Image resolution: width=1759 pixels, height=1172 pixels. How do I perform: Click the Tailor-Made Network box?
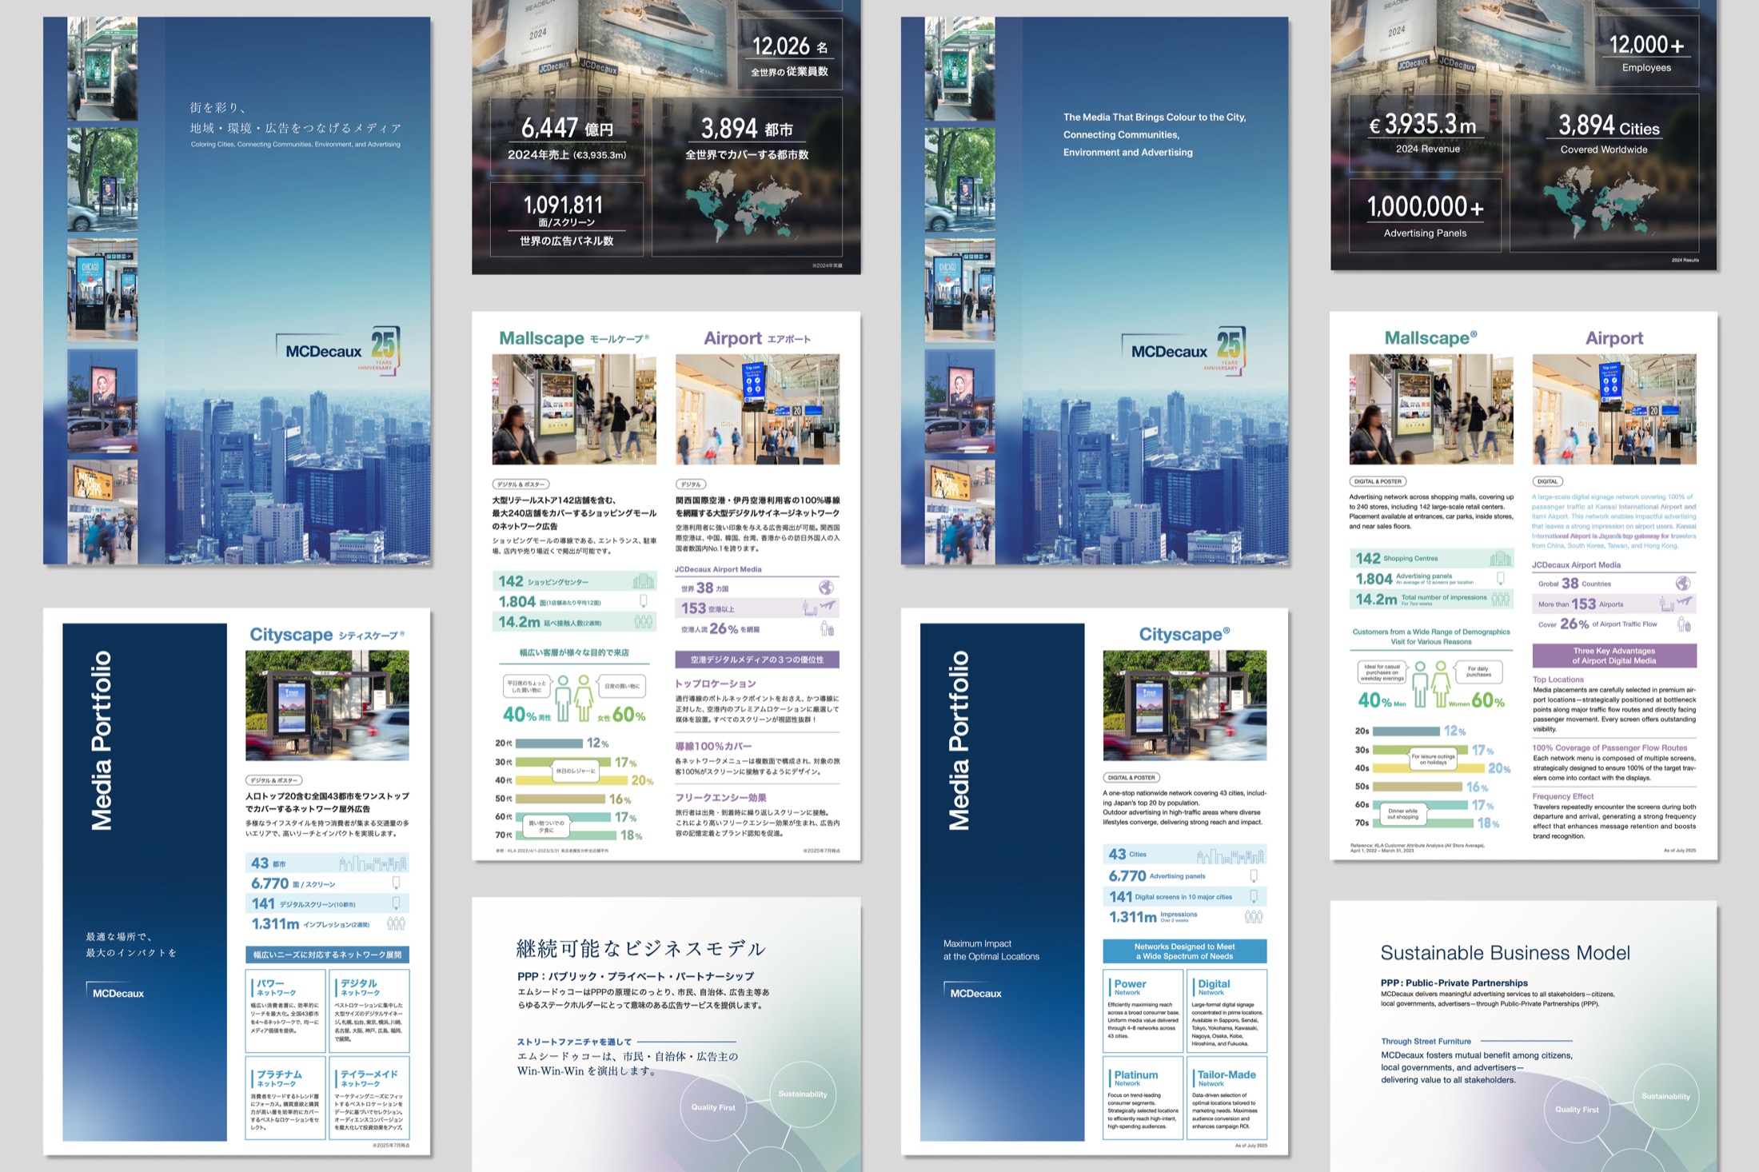(x=1227, y=1098)
